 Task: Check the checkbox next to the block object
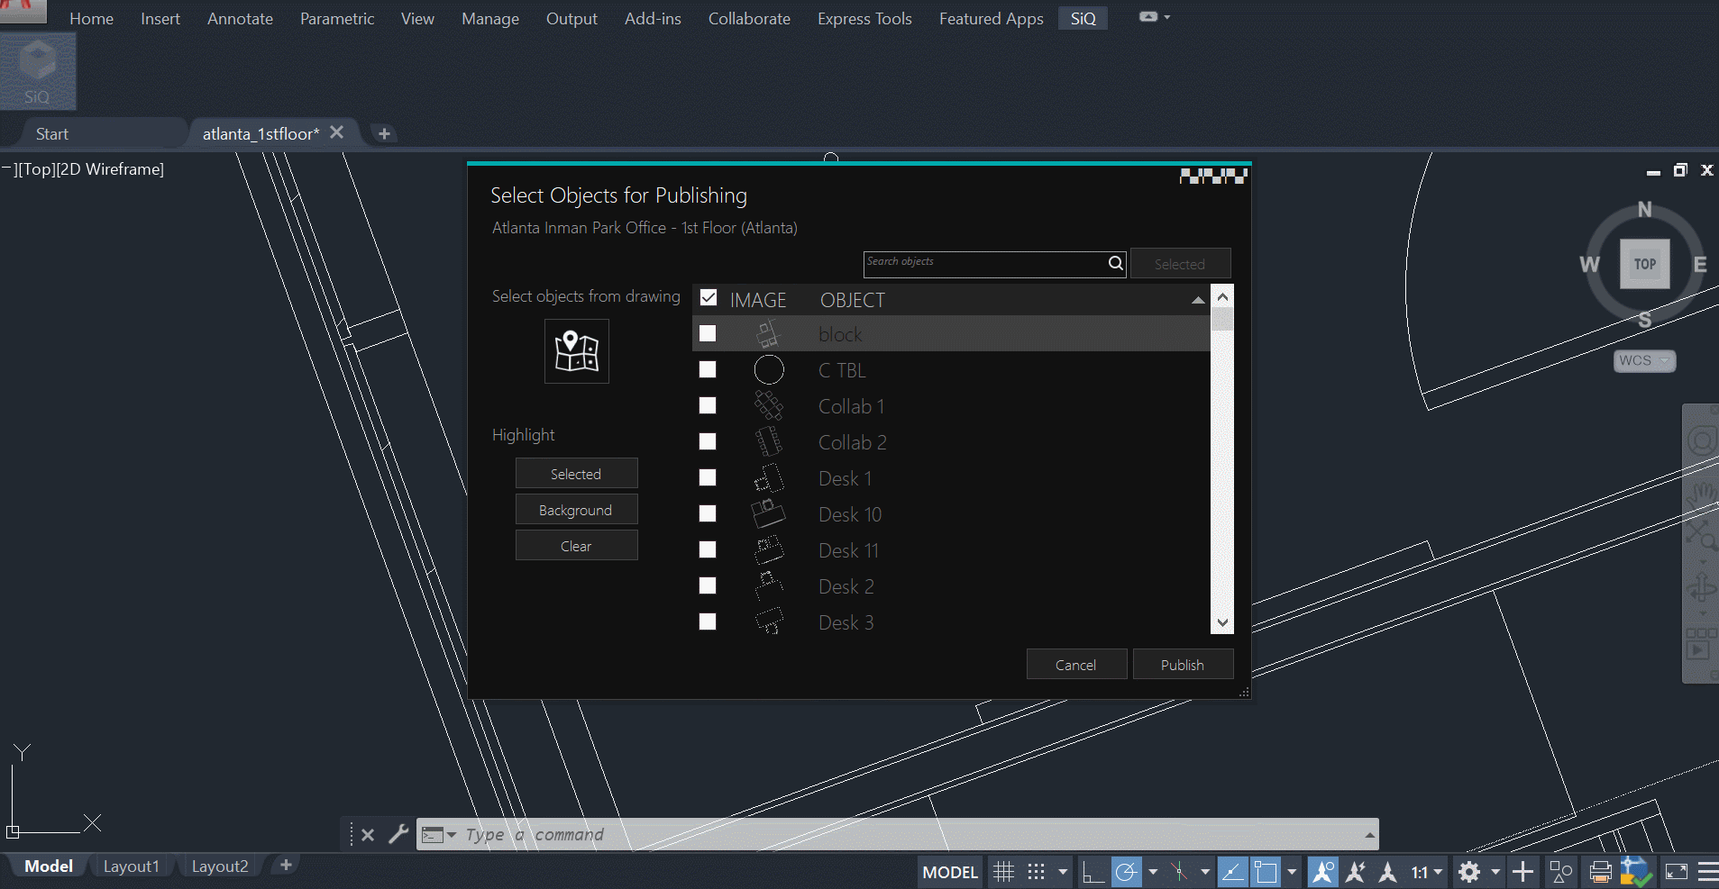coord(709,333)
